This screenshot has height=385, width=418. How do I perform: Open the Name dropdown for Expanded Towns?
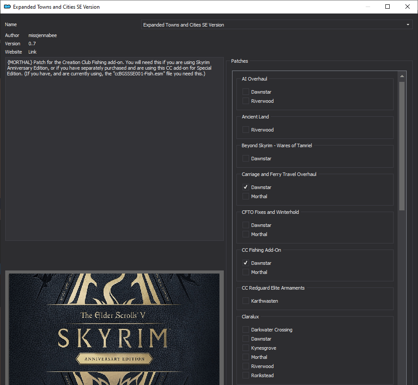click(277, 24)
